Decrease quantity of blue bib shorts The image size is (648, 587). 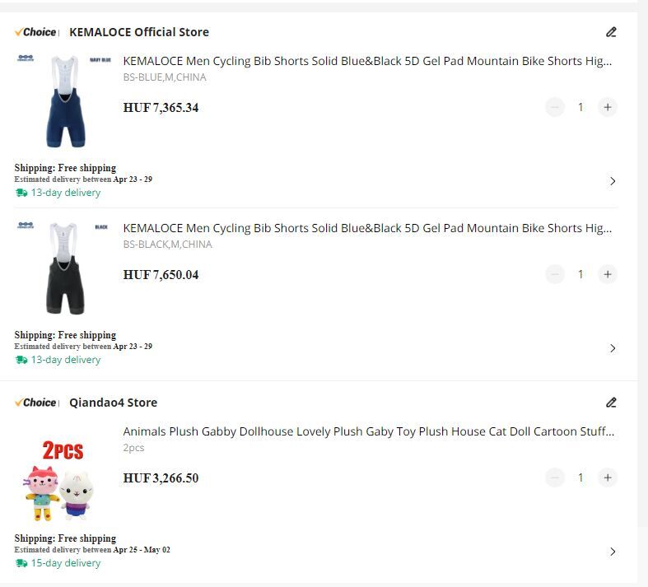pyautogui.click(x=555, y=107)
